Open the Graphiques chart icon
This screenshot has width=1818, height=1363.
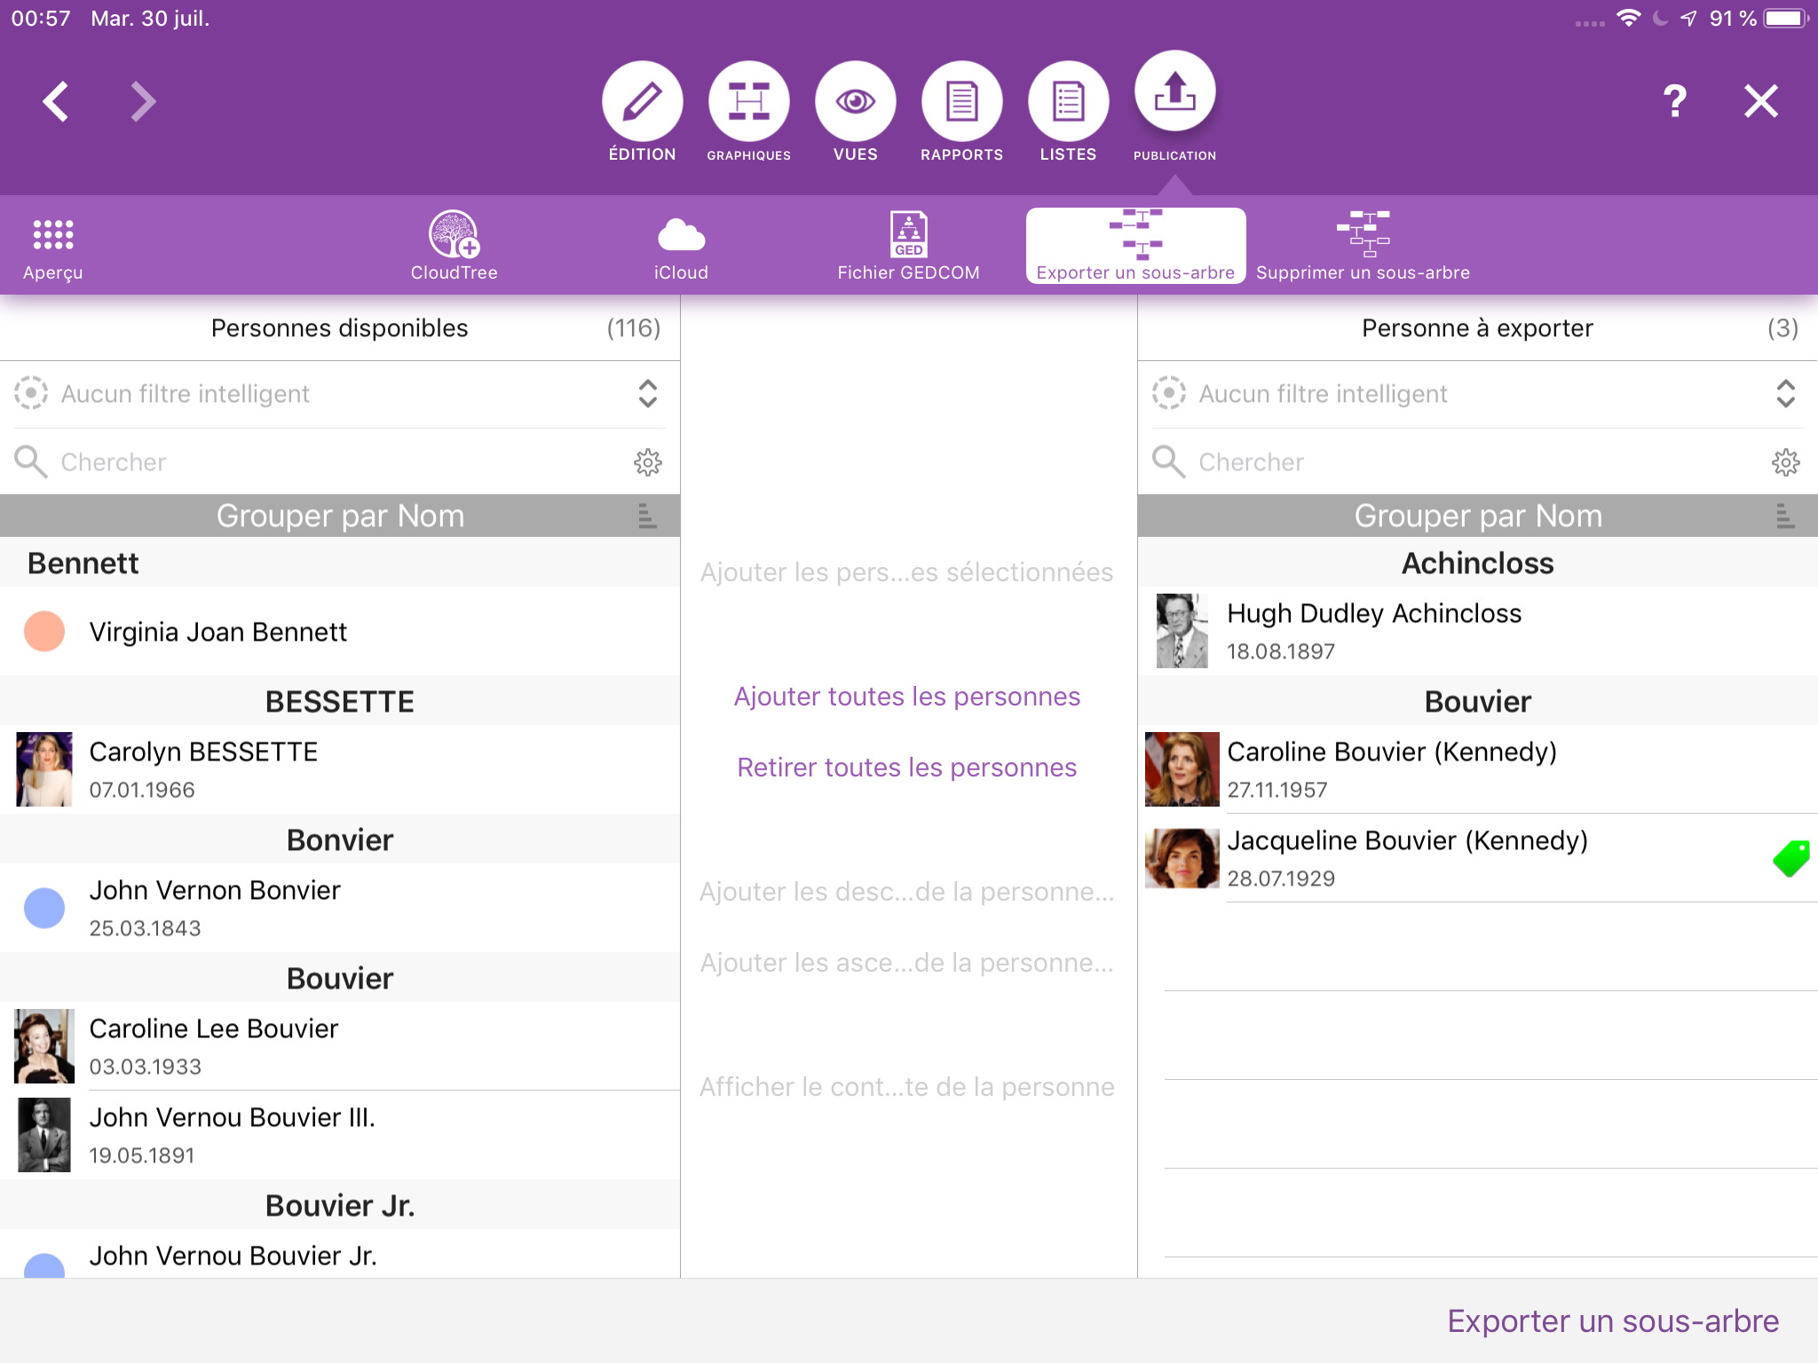(x=748, y=101)
